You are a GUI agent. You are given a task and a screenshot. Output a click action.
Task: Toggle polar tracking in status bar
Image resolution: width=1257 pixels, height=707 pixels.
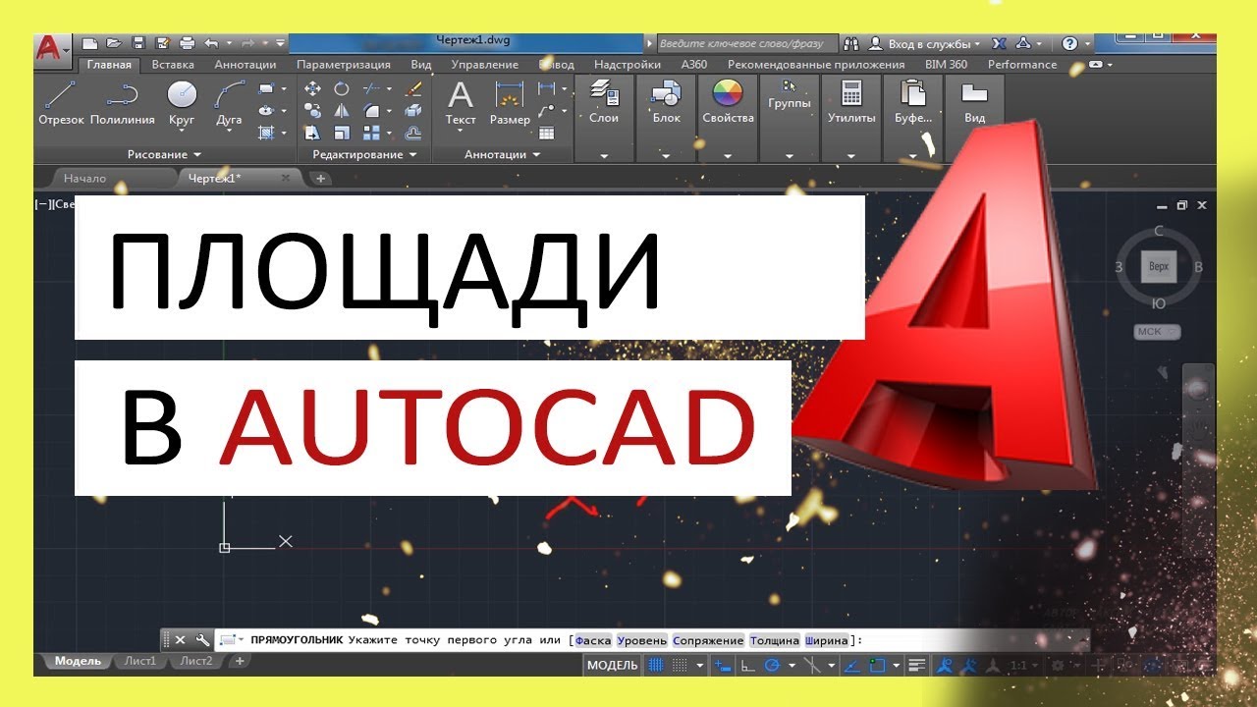(772, 665)
